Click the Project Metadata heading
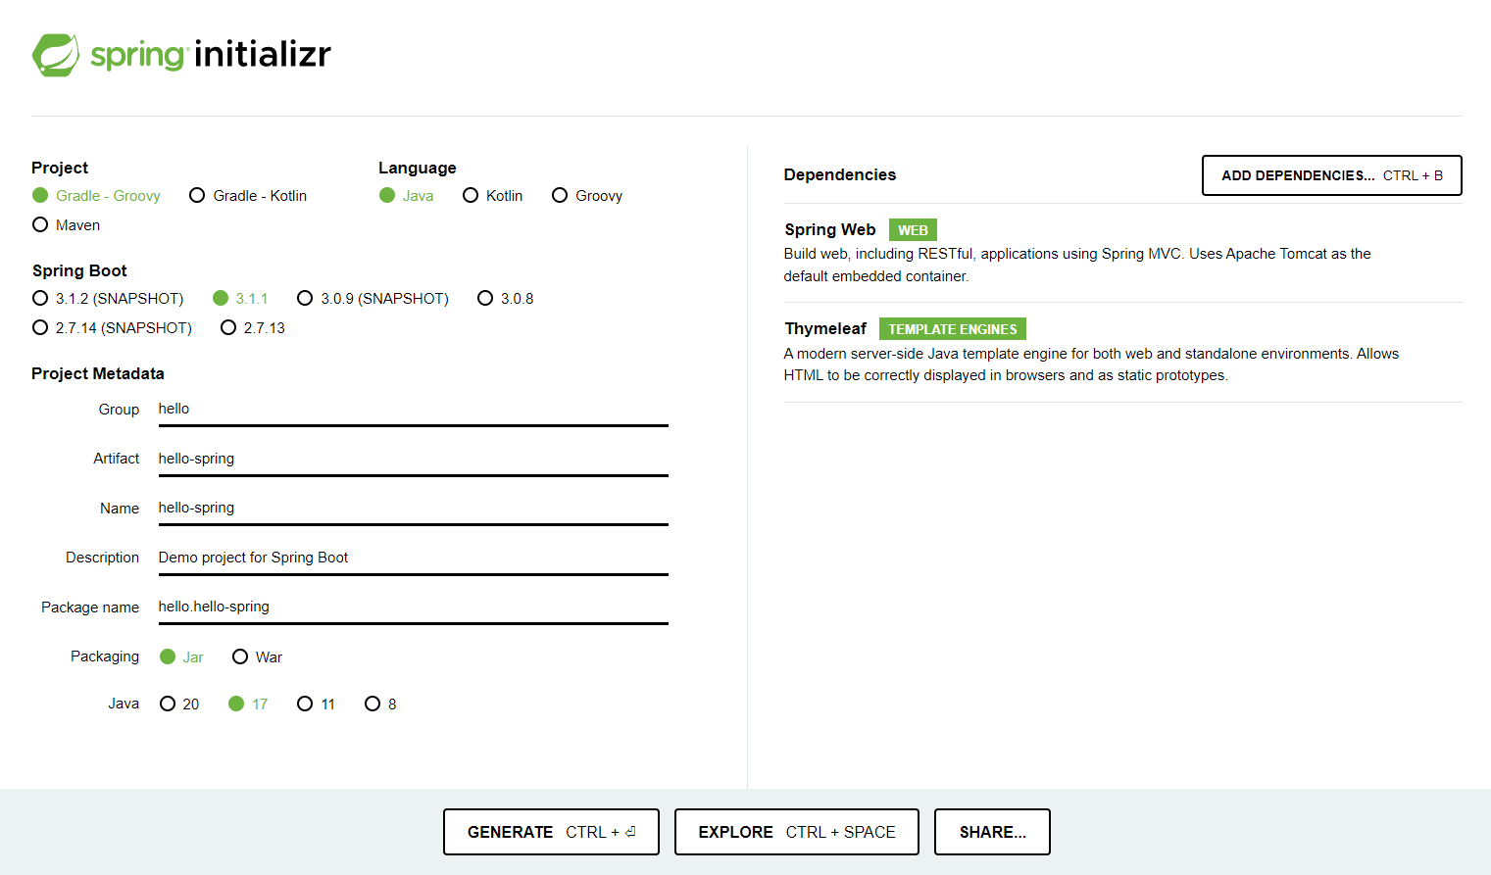 point(98,374)
